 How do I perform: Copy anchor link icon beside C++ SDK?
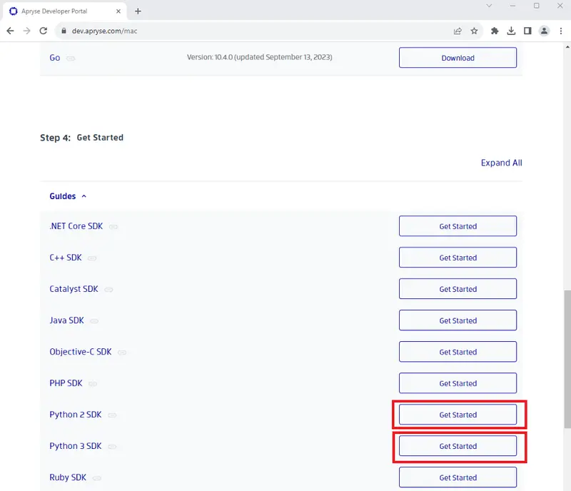tap(92, 258)
